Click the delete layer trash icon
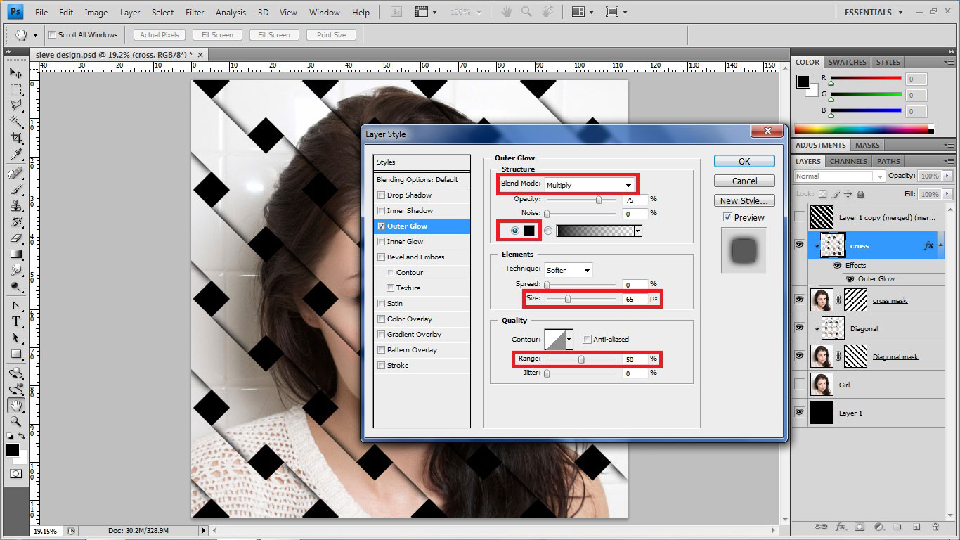960x540 pixels. point(935,527)
